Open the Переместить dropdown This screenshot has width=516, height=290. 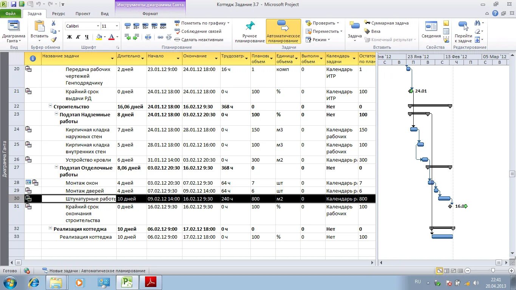(x=324, y=31)
